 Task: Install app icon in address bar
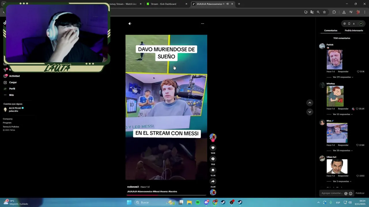(306, 12)
